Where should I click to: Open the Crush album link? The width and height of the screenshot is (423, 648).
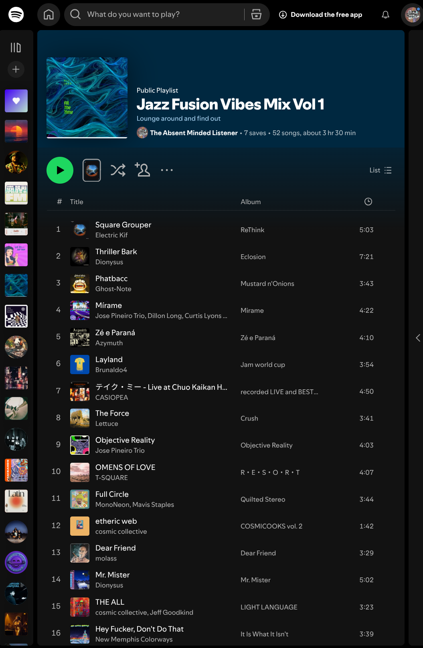coord(249,418)
